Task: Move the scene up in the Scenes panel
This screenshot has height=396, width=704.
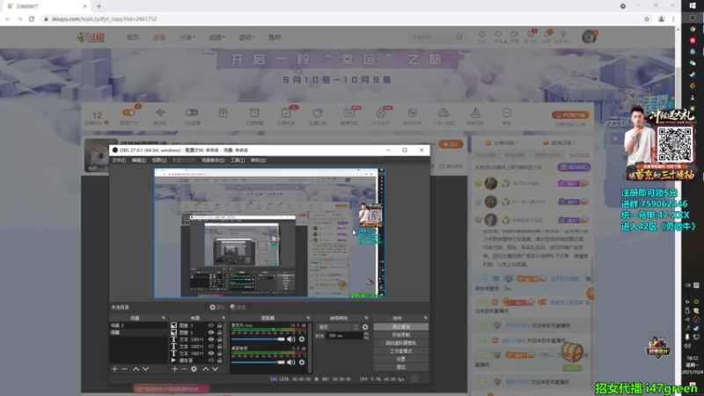Action: (136, 369)
